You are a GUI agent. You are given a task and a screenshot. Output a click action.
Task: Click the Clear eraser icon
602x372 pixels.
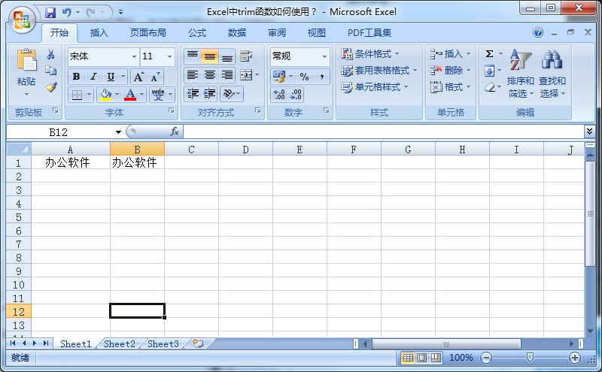490,87
